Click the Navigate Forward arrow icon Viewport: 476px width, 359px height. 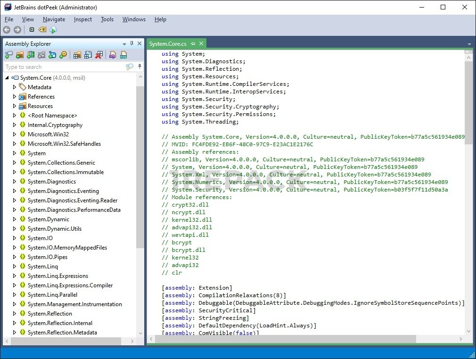point(17,30)
